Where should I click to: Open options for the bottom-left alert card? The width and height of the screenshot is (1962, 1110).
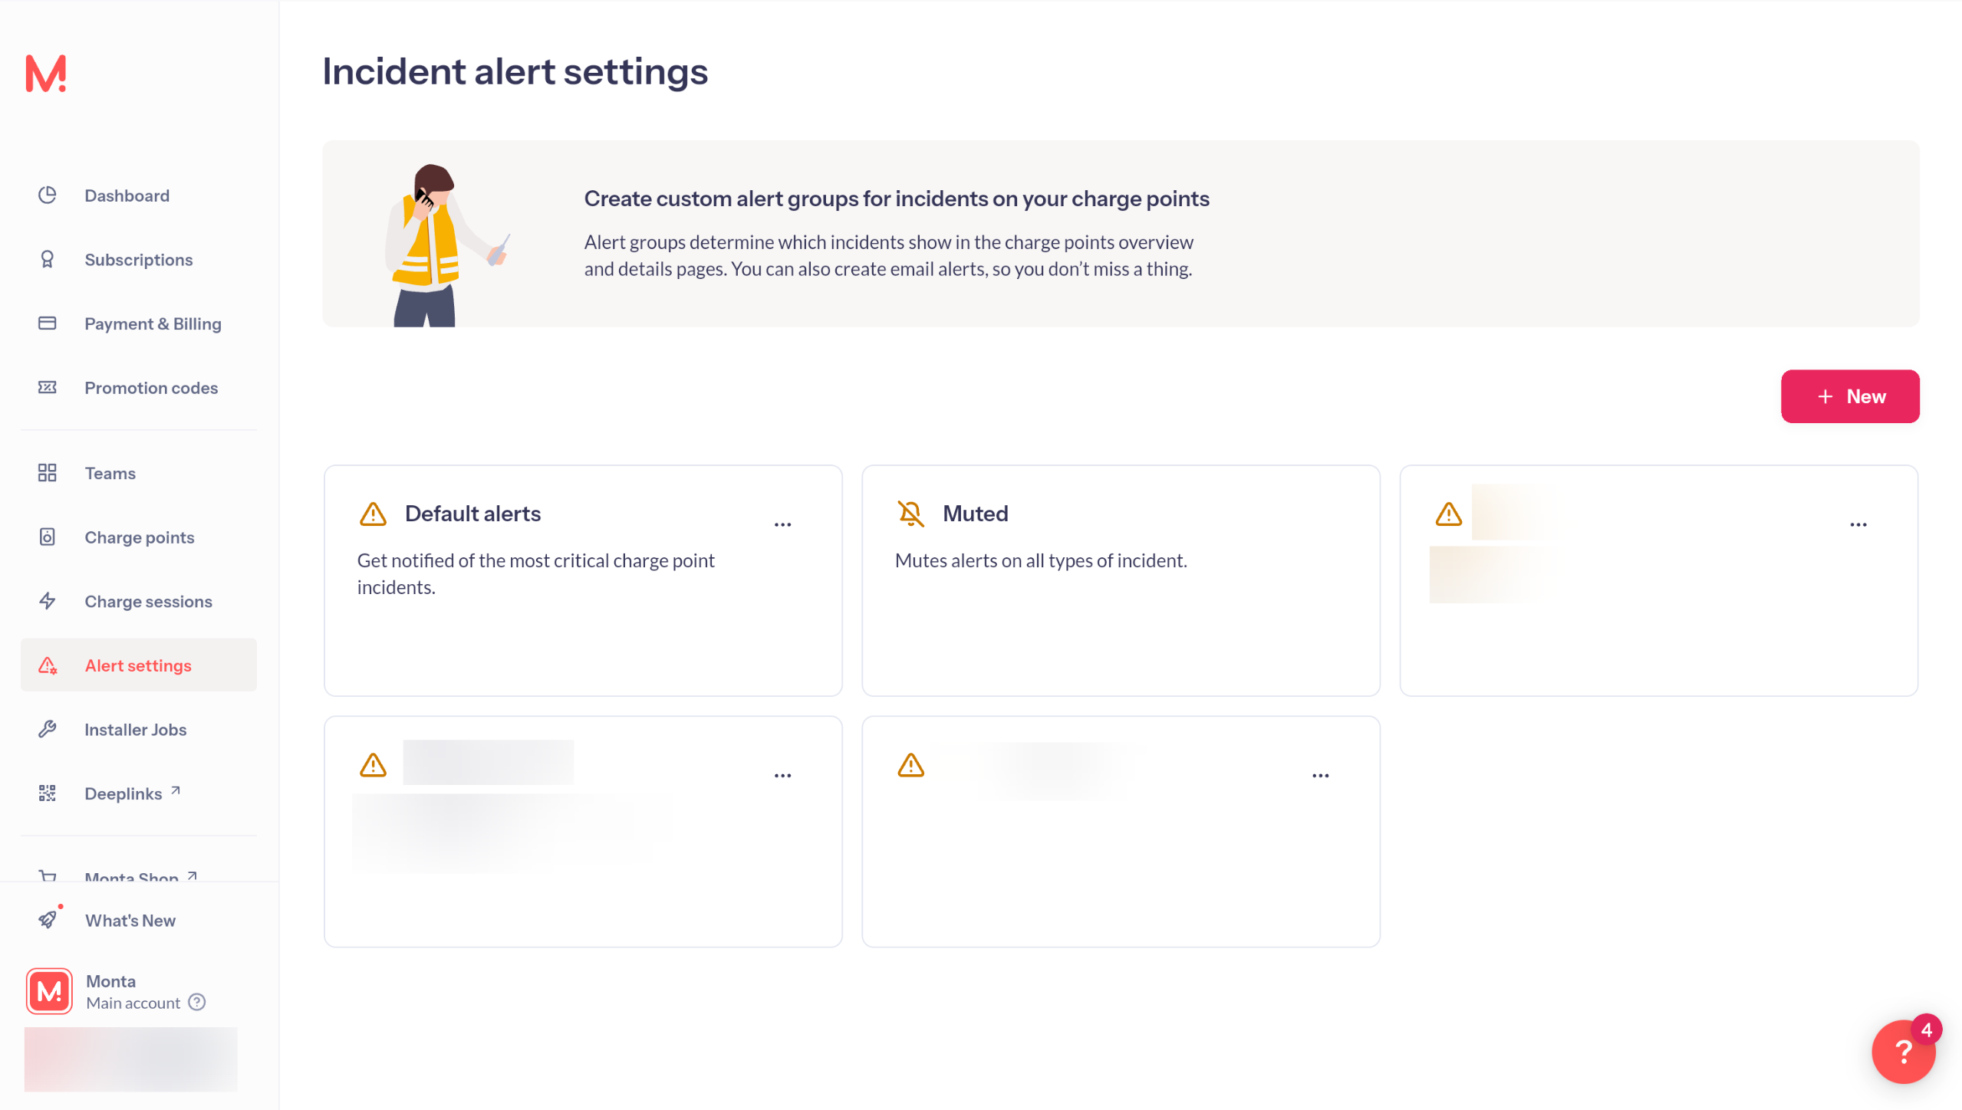782,776
